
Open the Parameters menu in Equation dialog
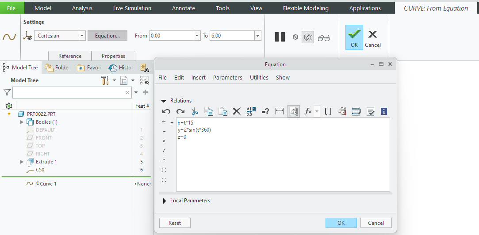click(227, 77)
